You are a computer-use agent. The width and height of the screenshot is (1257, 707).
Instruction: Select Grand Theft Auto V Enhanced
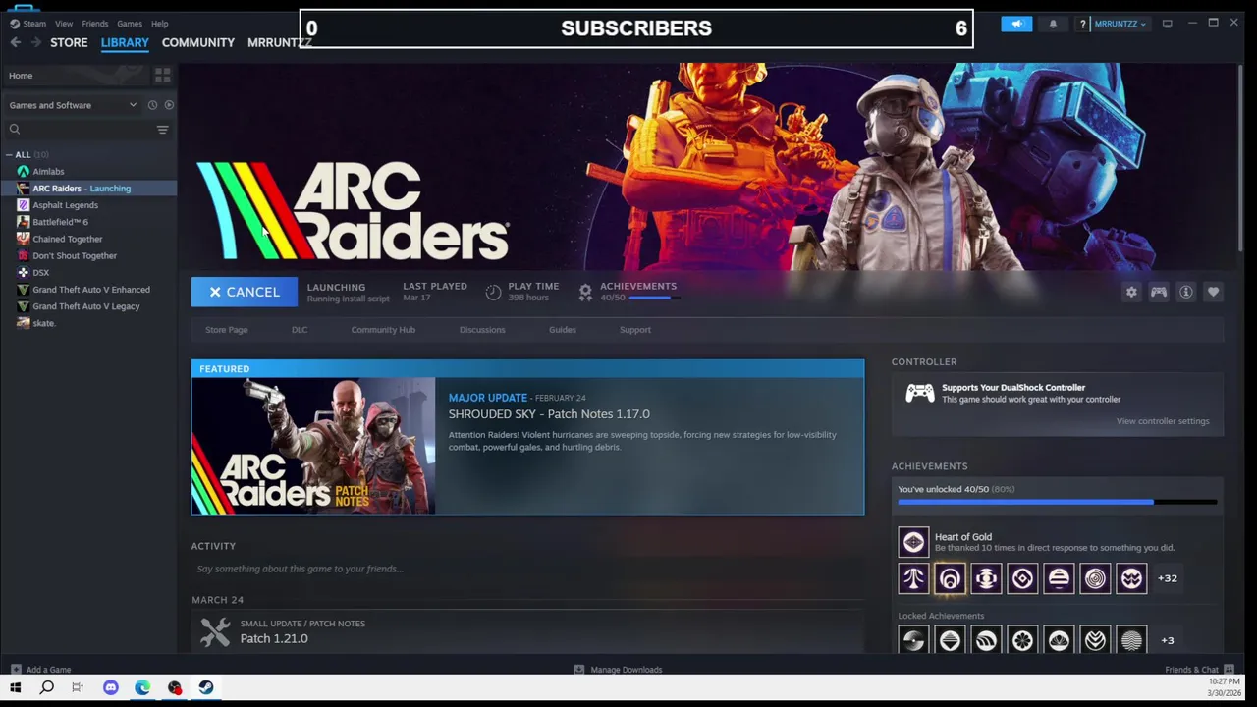[x=90, y=290]
